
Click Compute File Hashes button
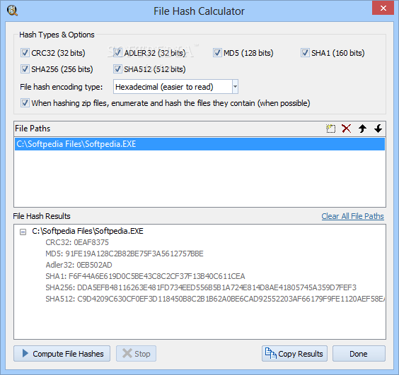[x=62, y=353]
